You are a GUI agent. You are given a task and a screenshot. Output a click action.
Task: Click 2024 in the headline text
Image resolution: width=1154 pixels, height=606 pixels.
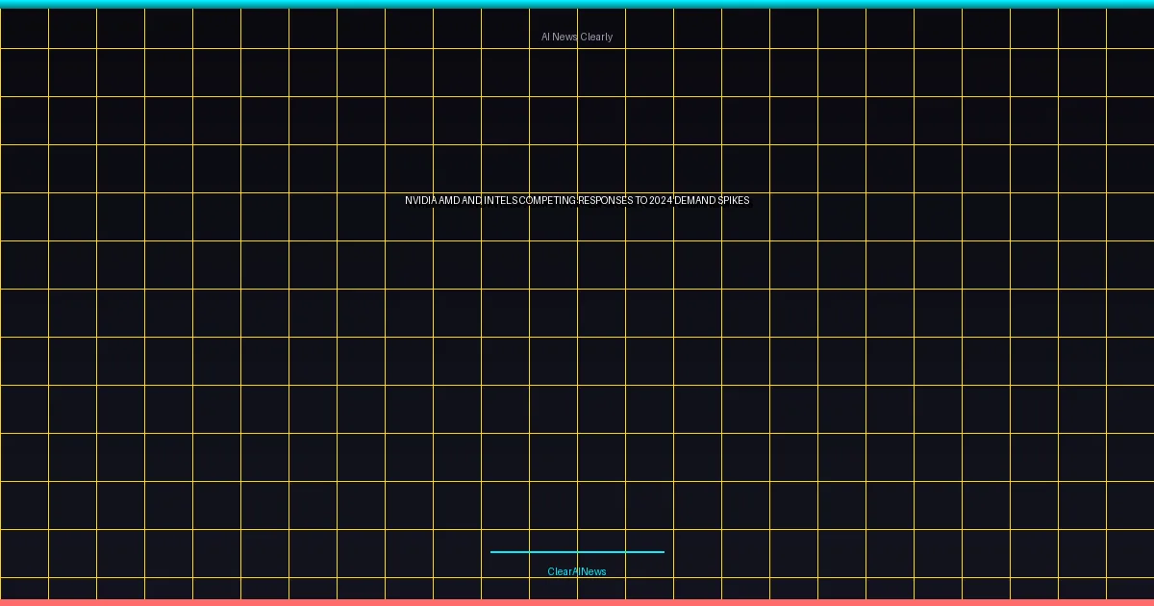[661, 200]
